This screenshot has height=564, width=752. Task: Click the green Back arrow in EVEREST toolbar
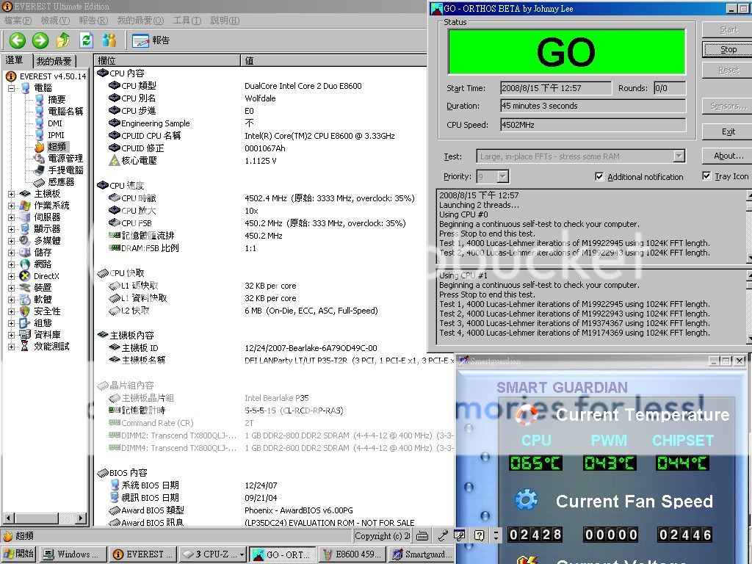(x=17, y=40)
